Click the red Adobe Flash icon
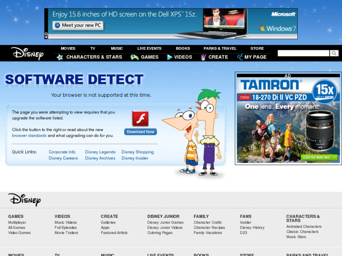 (x=141, y=118)
